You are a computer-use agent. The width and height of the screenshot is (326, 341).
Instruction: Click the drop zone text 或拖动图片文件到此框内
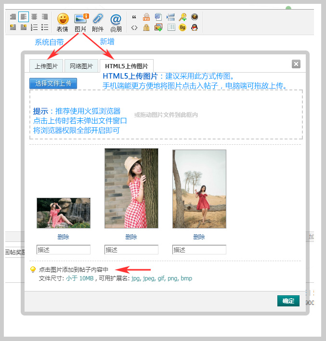(x=166, y=115)
